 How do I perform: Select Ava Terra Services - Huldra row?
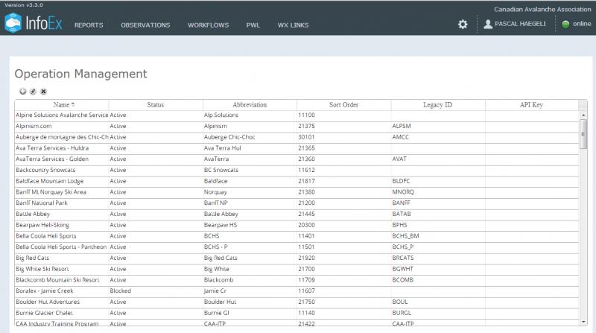[297, 148]
